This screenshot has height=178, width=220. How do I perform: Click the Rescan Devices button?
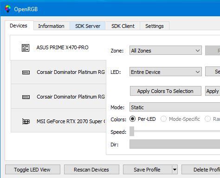pyautogui.click(x=91, y=170)
